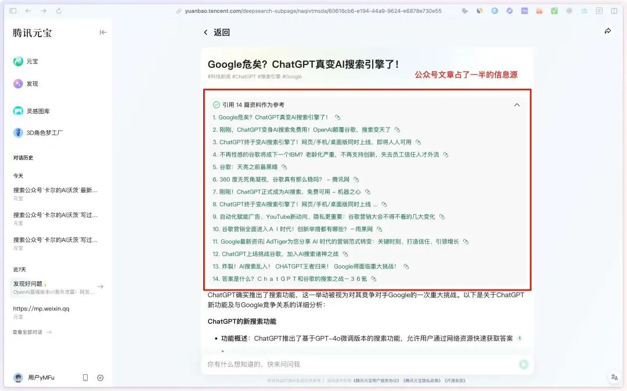
Task: Open external link icon for reference 6
Action: point(356,180)
